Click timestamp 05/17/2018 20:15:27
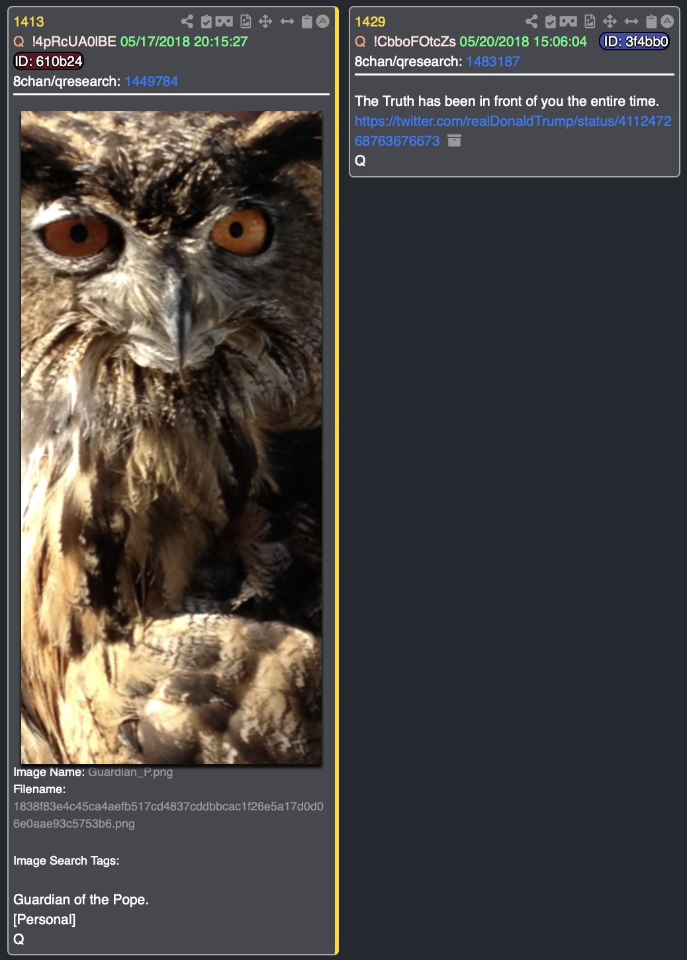 coord(184,42)
